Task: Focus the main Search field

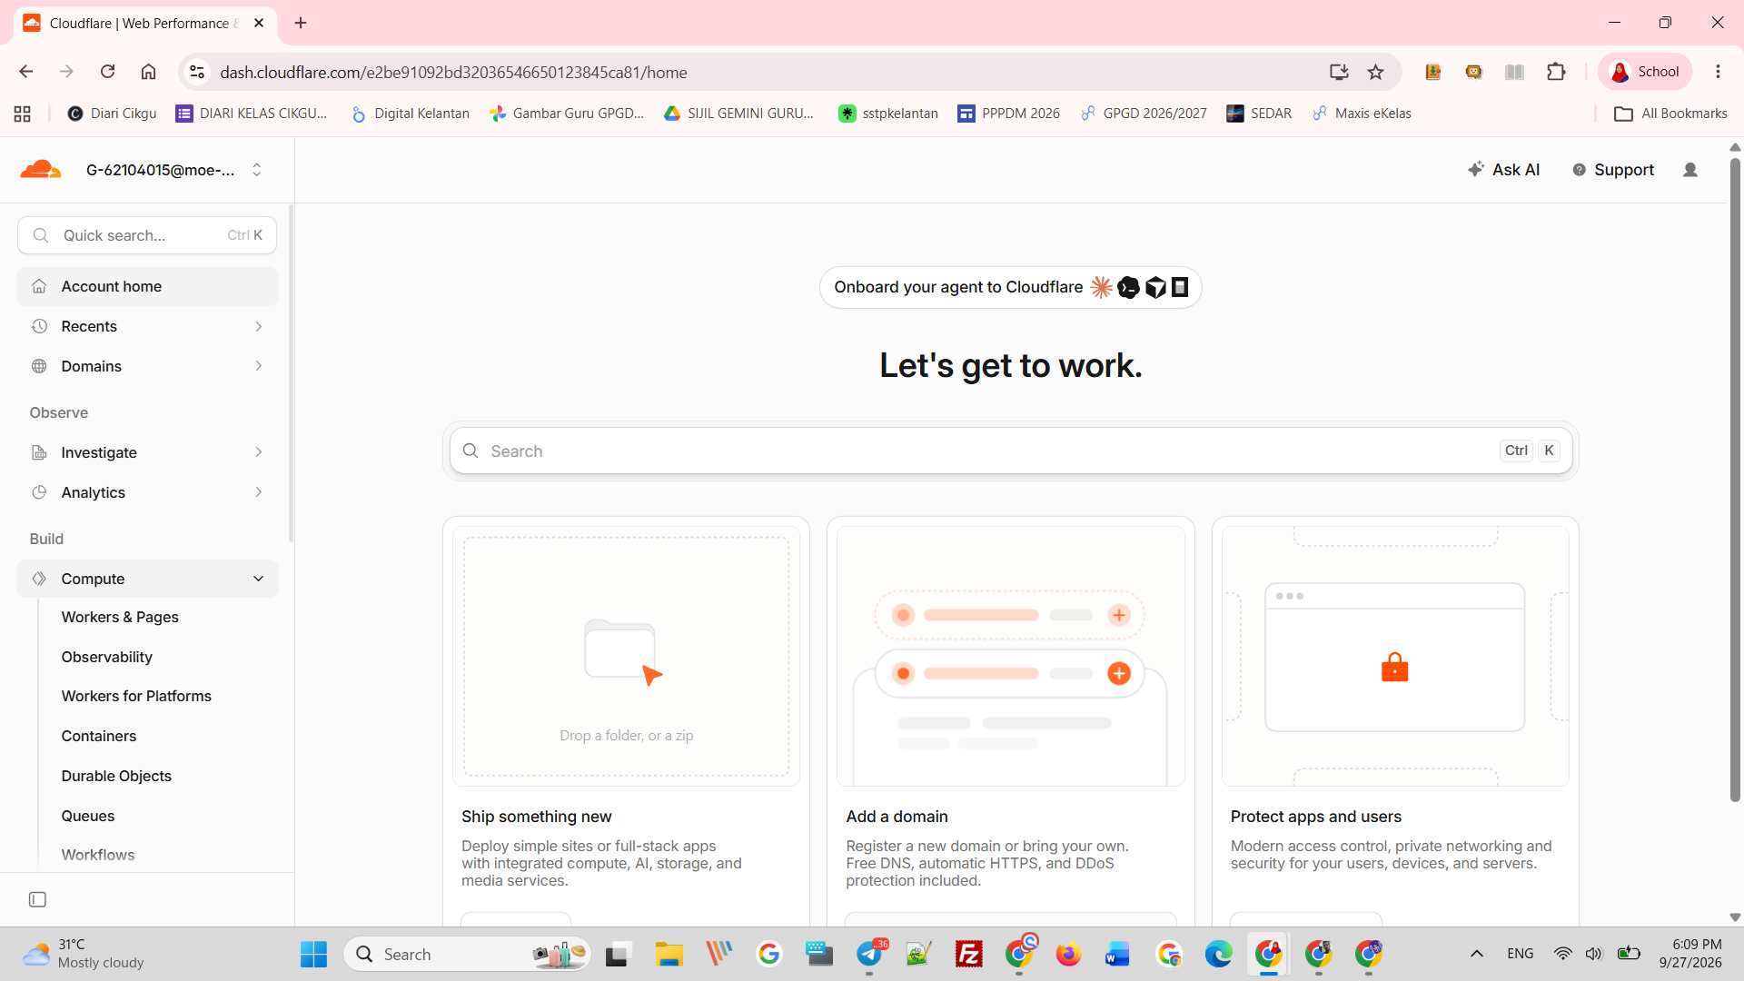Action: (x=1010, y=451)
